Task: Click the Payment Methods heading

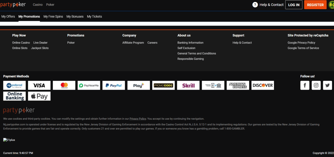Action: [16, 76]
